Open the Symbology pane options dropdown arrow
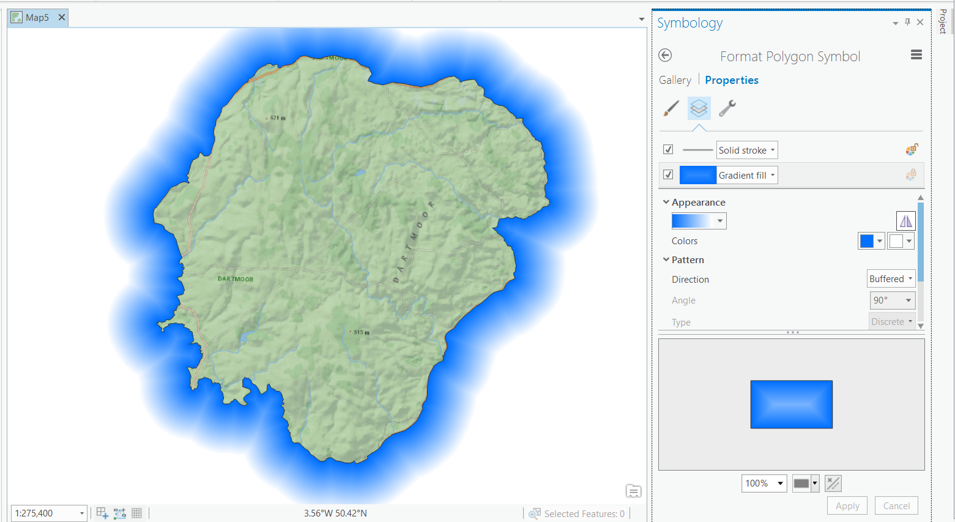The height and width of the screenshot is (522, 955). (x=895, y=23)
